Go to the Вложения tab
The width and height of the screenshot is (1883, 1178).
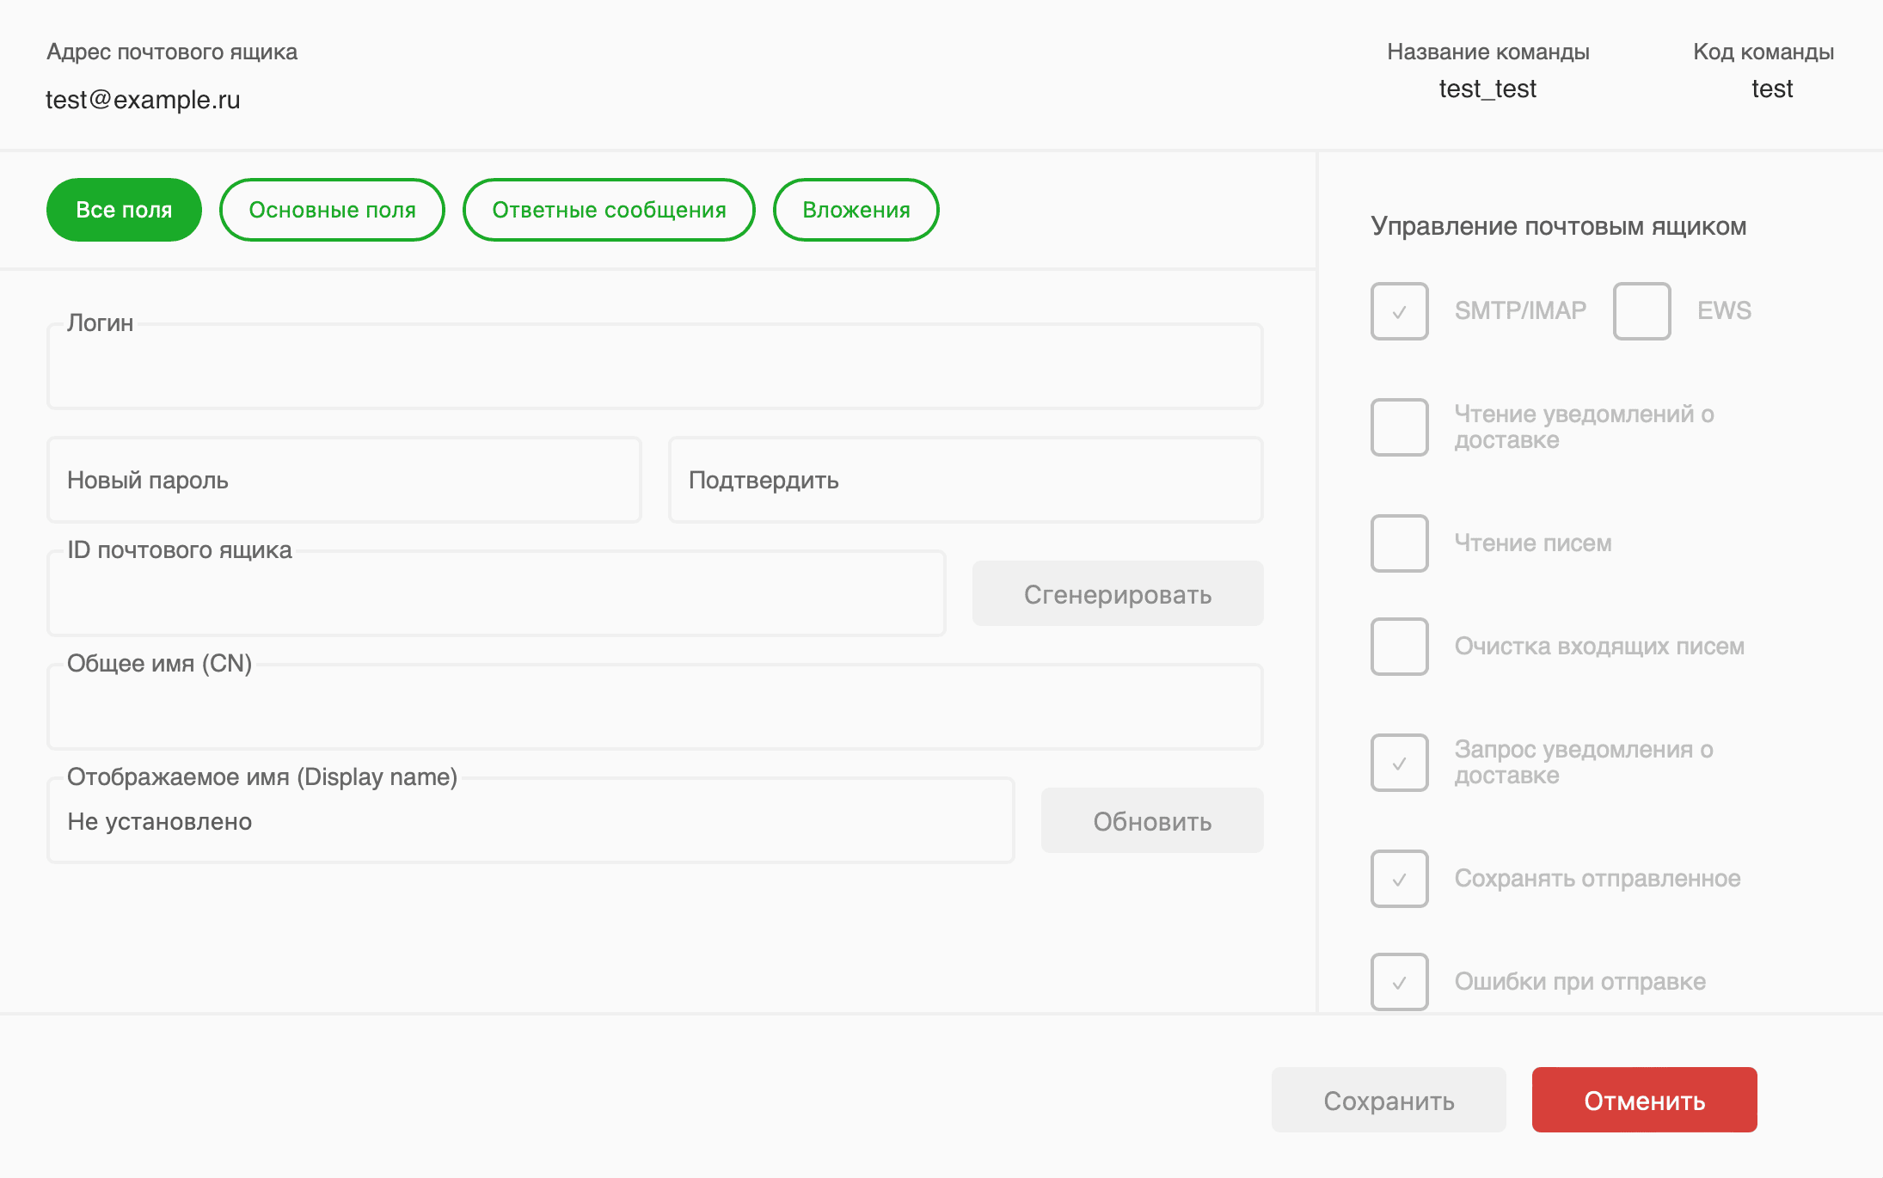click(856, 210)
